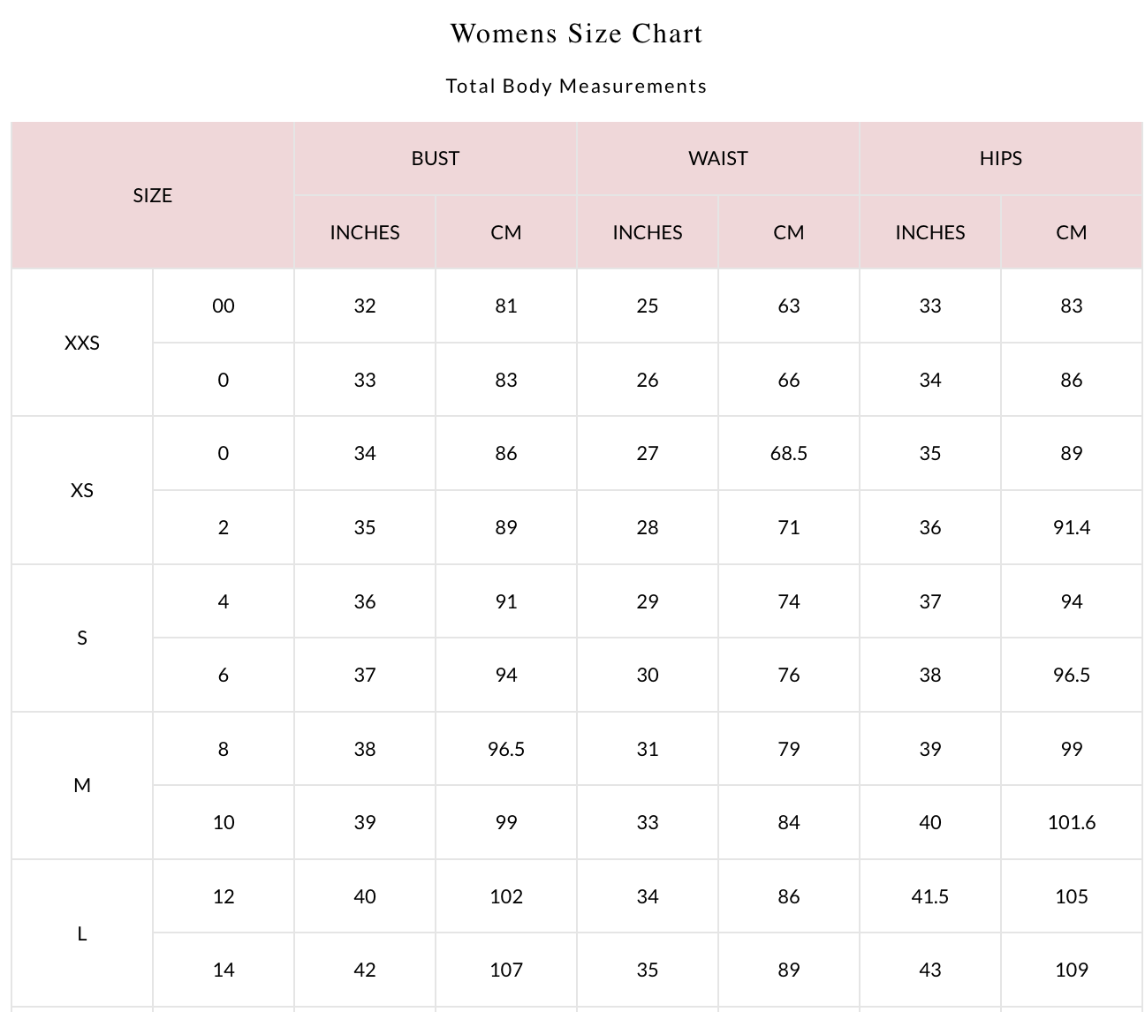Click bust inches value 32
This screenshot has width=1145, height=1012.
coord(365,306)
